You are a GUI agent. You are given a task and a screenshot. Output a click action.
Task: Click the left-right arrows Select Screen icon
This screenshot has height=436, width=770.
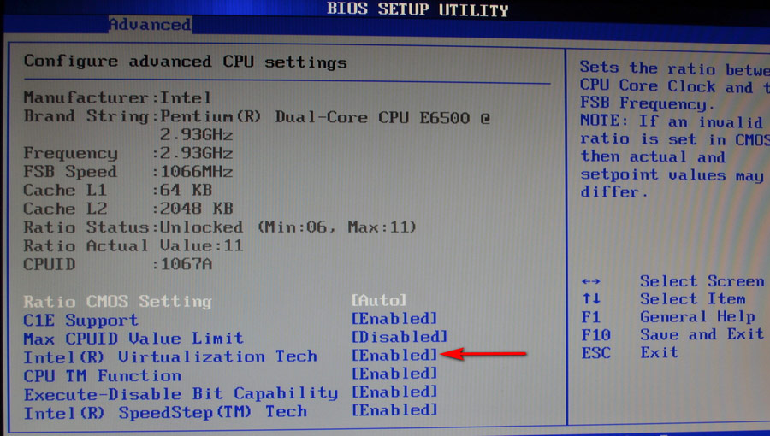[590, 281]
